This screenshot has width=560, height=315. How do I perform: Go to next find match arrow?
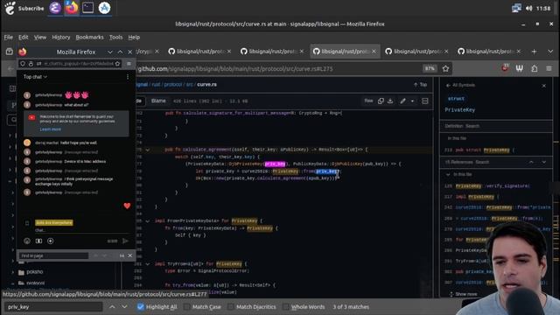click(124, 307)
